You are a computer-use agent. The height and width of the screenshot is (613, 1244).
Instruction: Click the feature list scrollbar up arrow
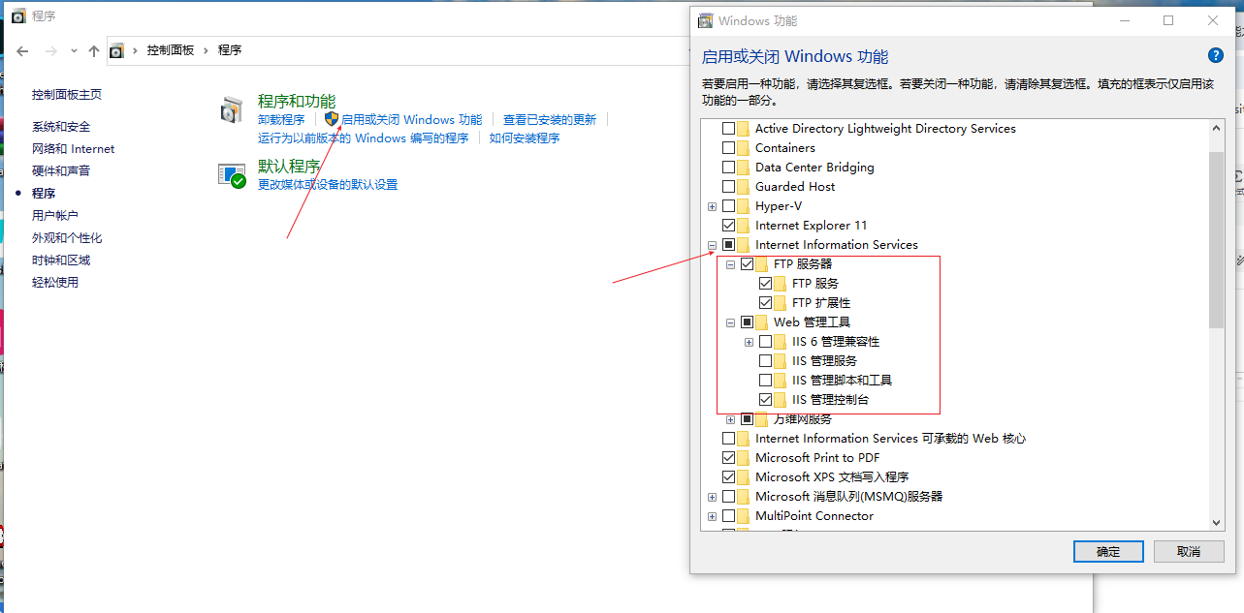click(1217, 128)
